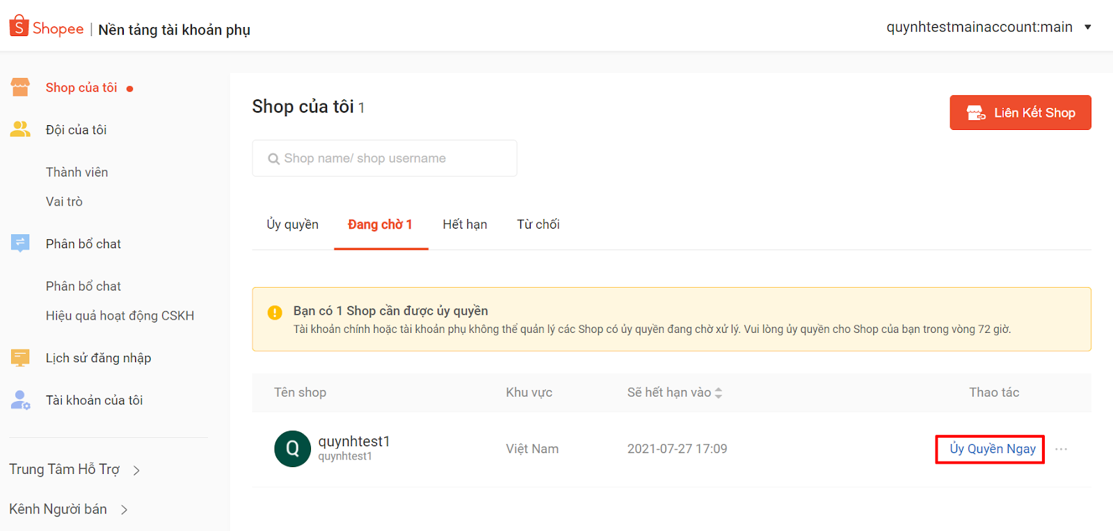Switch to the Hết hạn tab
This screenshot has width=1113, height=531.
pyautogui.click(x=465, y=224)
